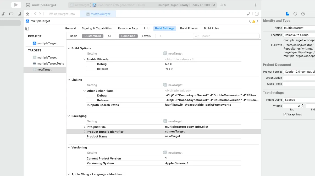Viewport: 315px width, 176px height.
Task: Add an editor on the right
Action: 257,14
